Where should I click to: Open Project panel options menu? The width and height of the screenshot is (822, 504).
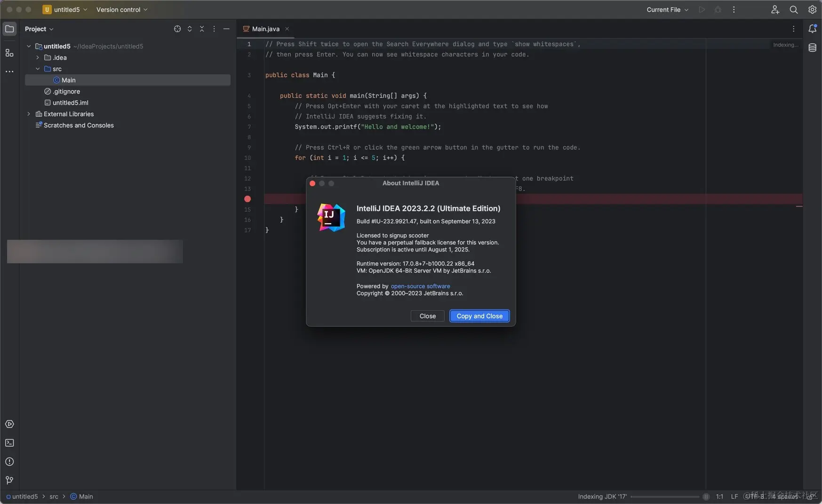[x=214, y=29]
